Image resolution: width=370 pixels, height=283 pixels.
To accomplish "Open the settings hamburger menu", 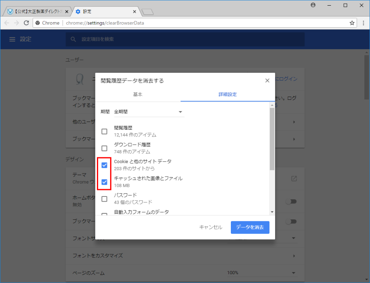I will [12, 39].
